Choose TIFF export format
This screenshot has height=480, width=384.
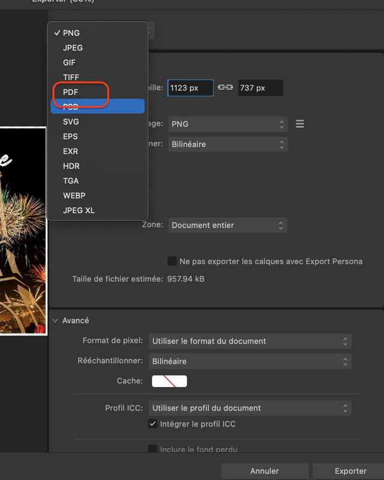pos(98,77)
